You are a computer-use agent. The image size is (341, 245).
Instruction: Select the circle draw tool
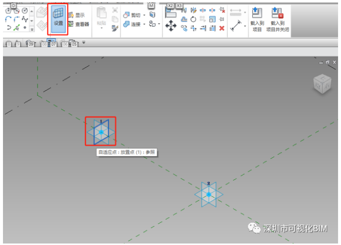click(25, 10)
